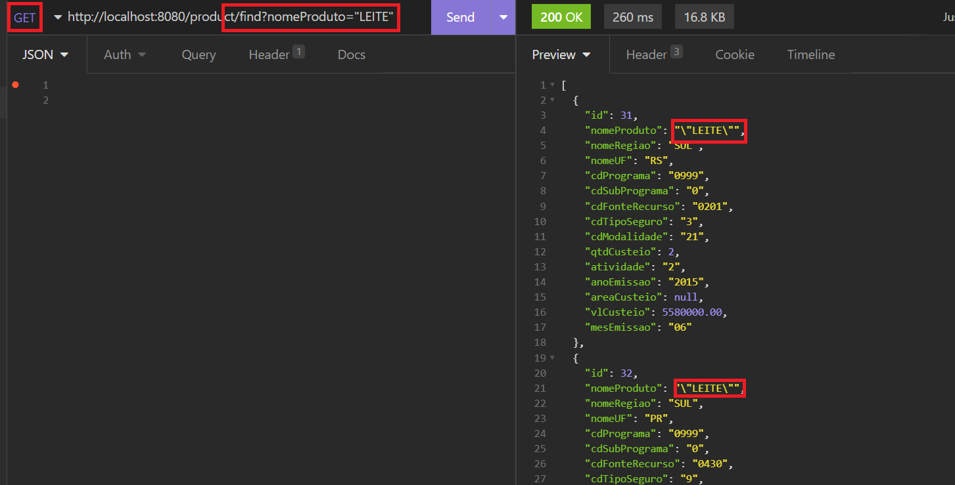The height and width of the screenshot is (485, 955).
Task: Click the 260 ms response time indicator
Action: (632, 16)
